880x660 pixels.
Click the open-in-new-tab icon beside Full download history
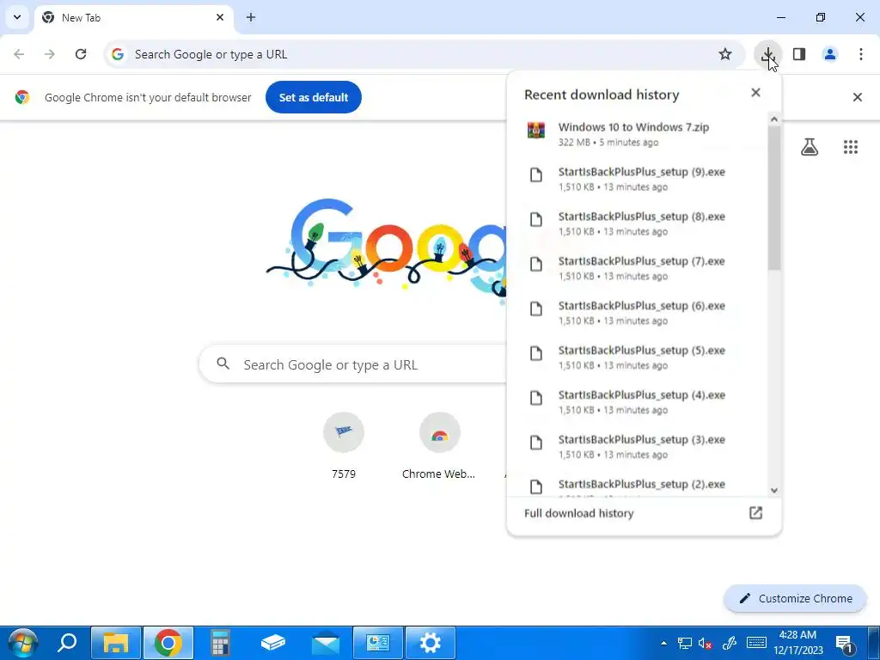click(755, 512)
